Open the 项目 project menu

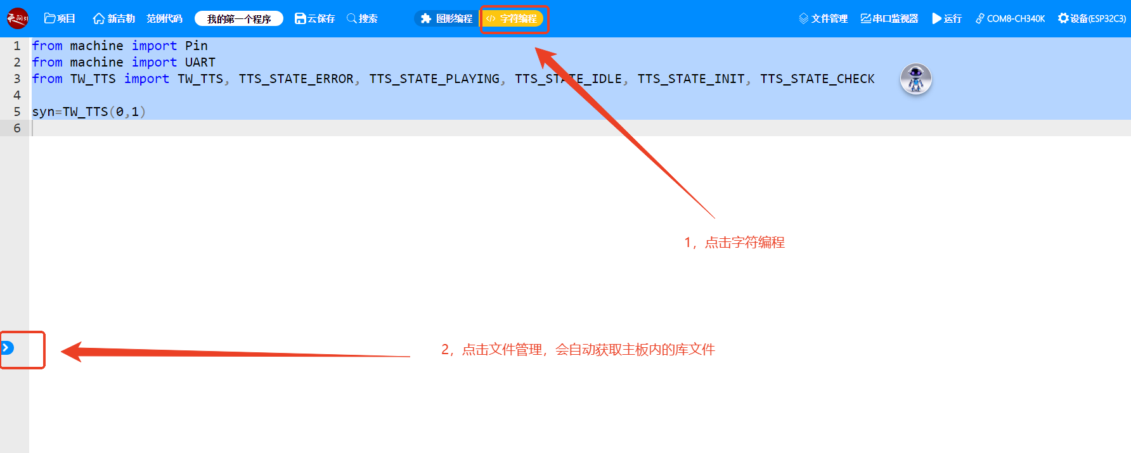click(60, 18)
